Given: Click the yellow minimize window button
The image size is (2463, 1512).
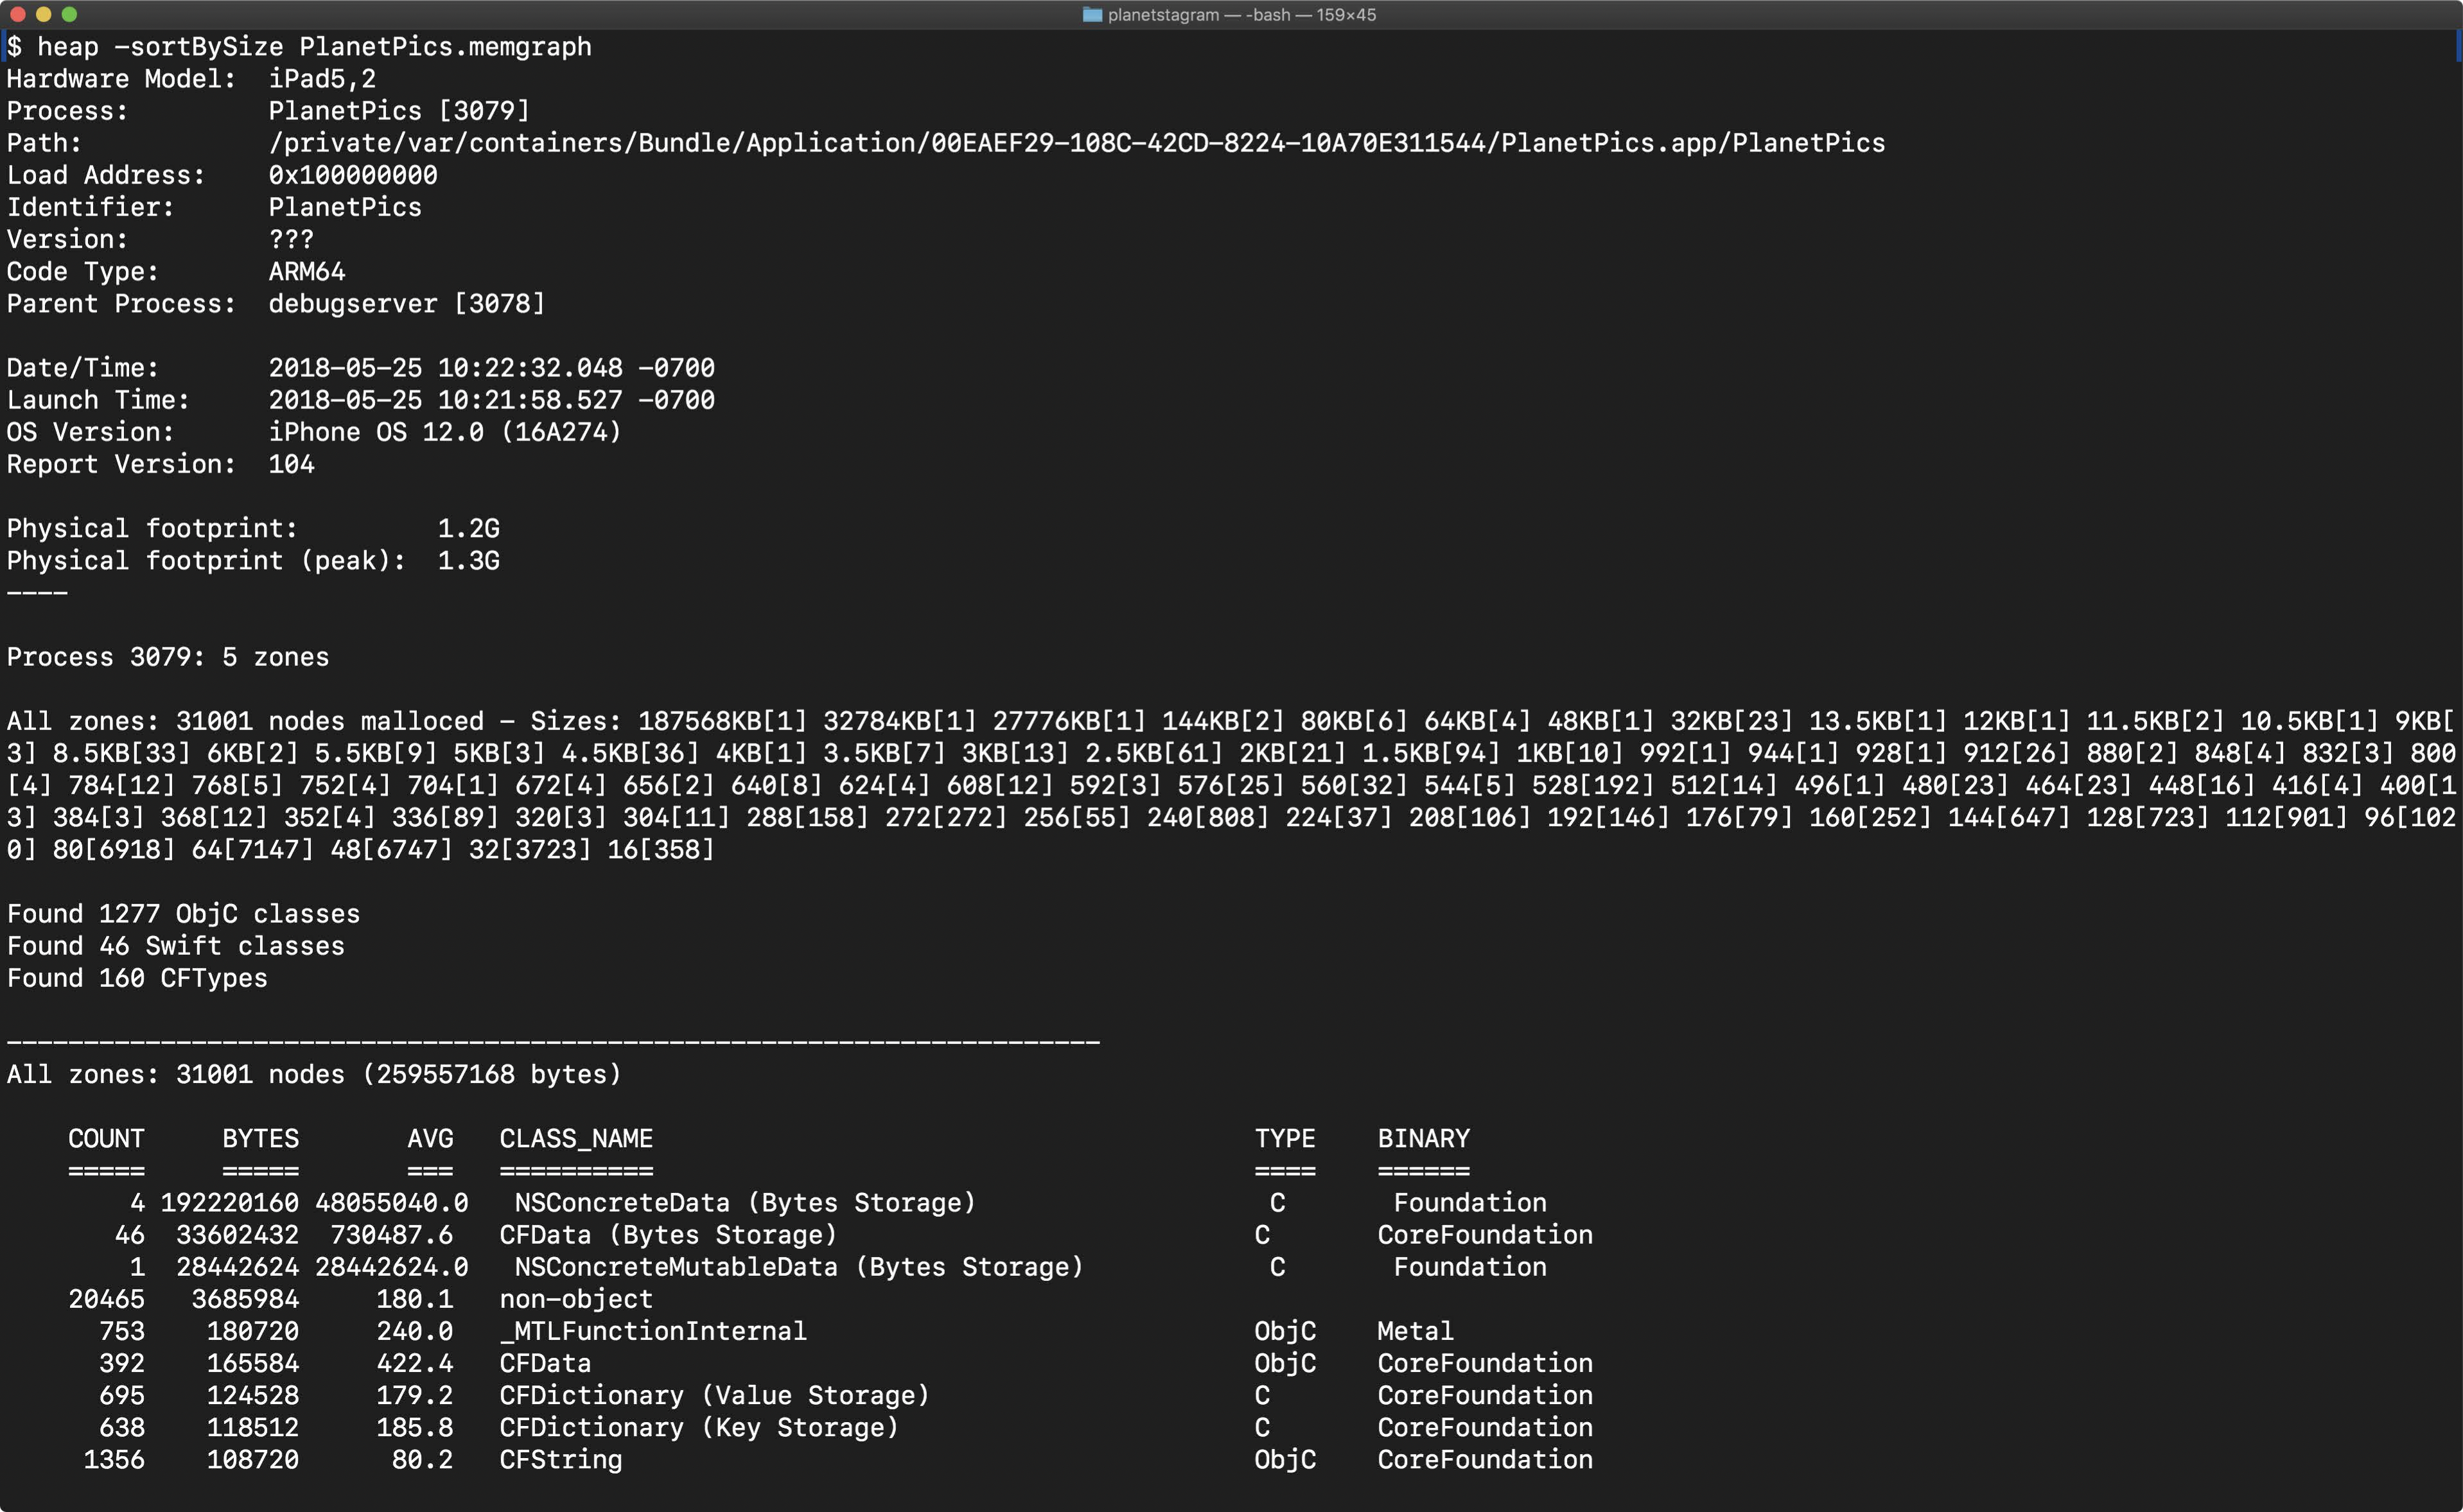Looking at the screenshot, I should (x=43, y=14).
